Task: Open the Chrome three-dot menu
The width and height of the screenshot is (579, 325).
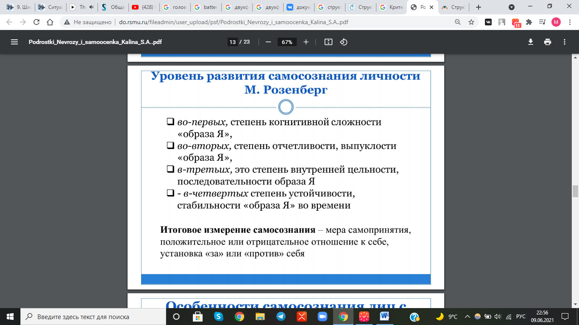Action: click(569, 22)
